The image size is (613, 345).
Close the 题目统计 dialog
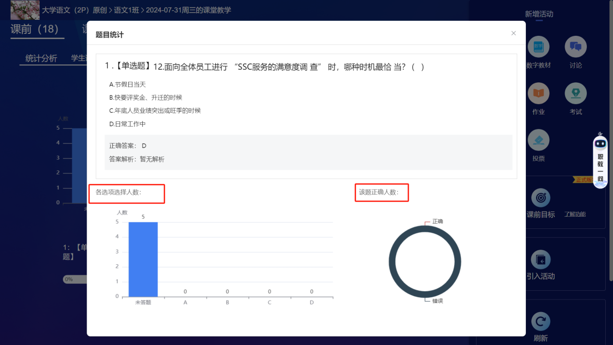[x=513, y=33]
